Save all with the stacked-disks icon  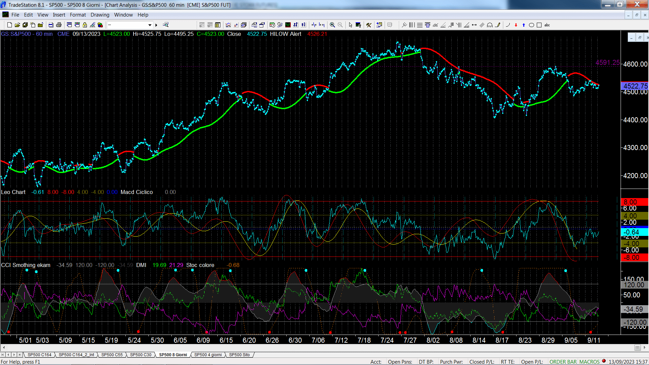tap(25, 25)
